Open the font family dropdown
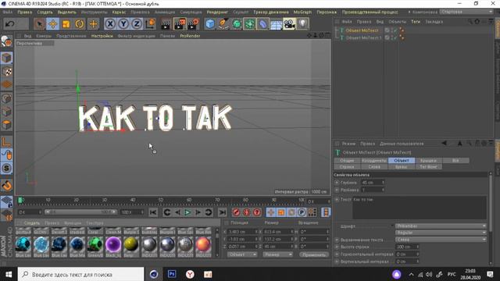The image size is (500, 281). tap(441, 226)
